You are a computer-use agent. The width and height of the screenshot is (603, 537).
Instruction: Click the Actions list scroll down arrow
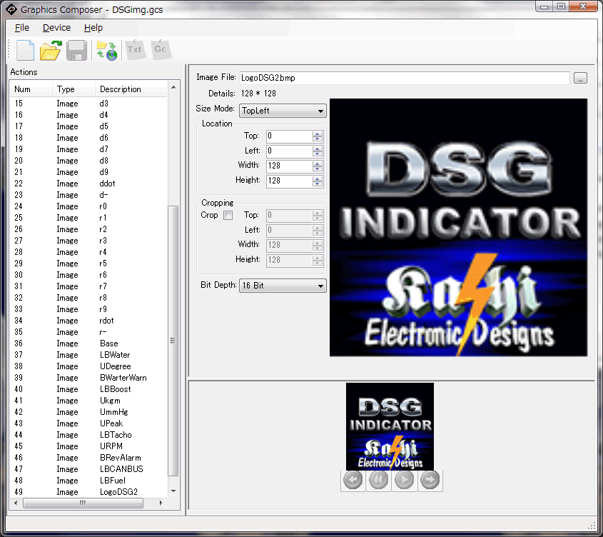[x=173, y=491]
